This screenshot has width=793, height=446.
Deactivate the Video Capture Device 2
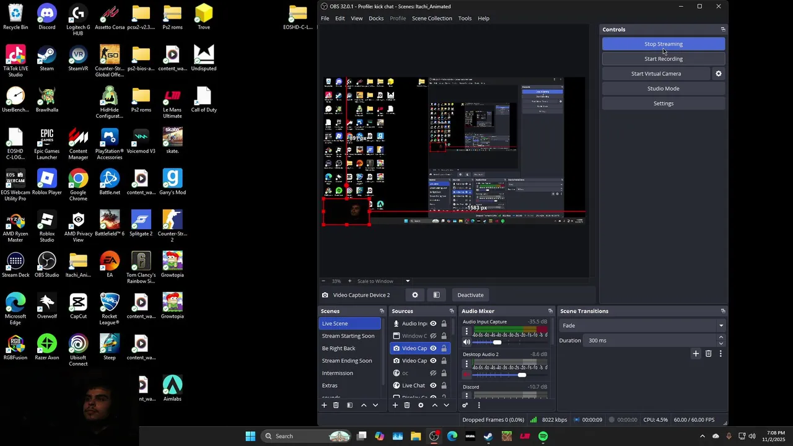click(470, 295)
